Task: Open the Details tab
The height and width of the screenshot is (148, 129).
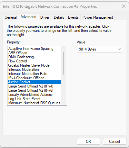Action: click(59, 17)
